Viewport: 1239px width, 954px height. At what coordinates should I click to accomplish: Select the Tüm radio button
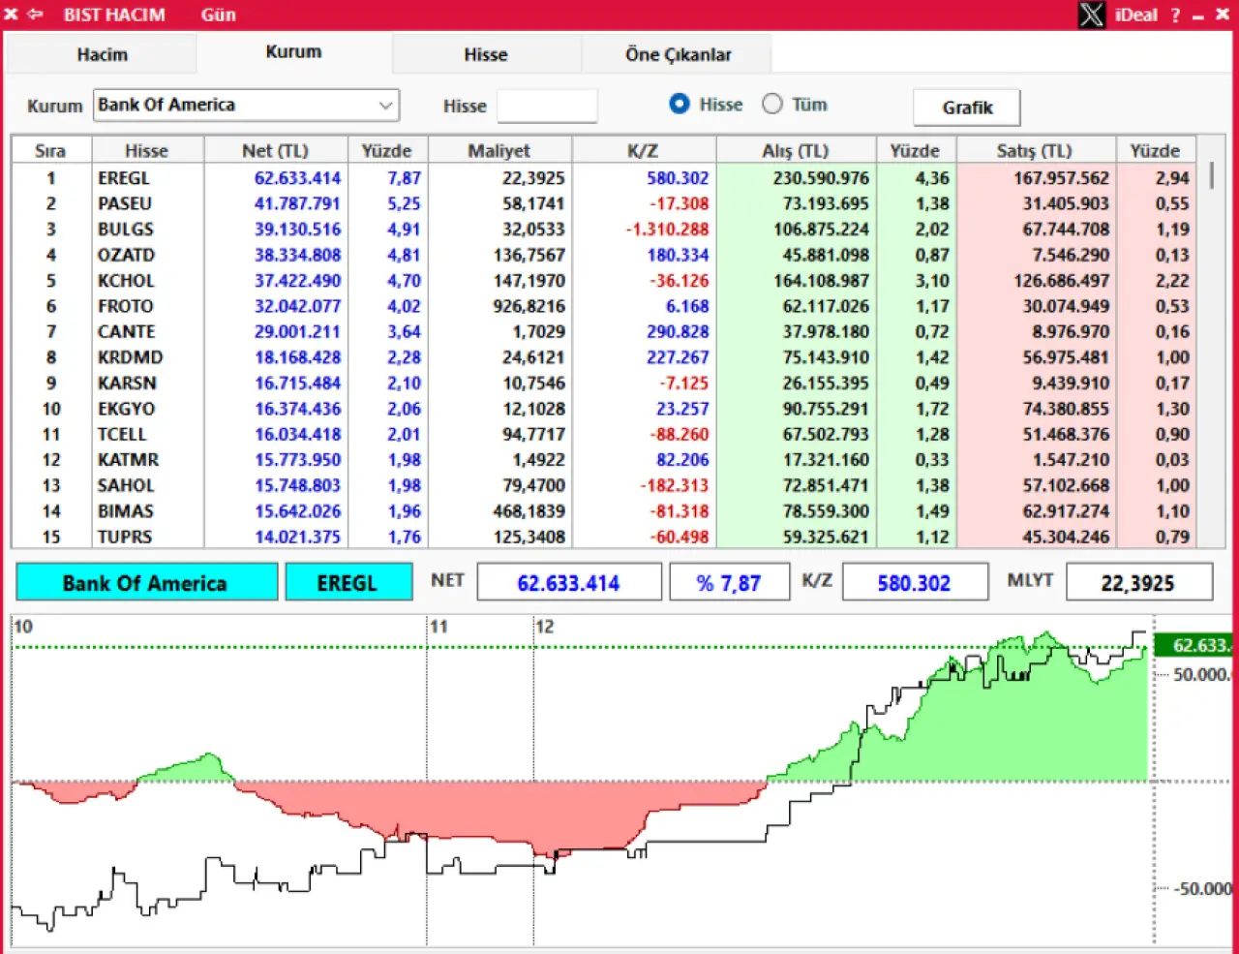772,104
